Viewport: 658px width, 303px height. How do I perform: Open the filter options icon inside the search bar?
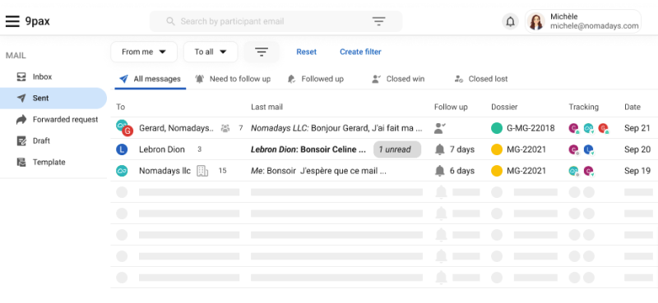378,21
